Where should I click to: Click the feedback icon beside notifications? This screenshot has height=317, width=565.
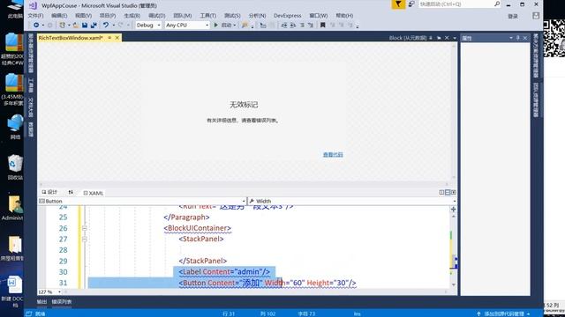411,4
